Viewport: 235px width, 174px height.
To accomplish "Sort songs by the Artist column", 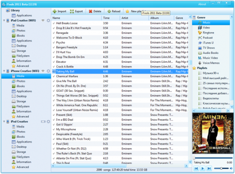I will [134, 18].
